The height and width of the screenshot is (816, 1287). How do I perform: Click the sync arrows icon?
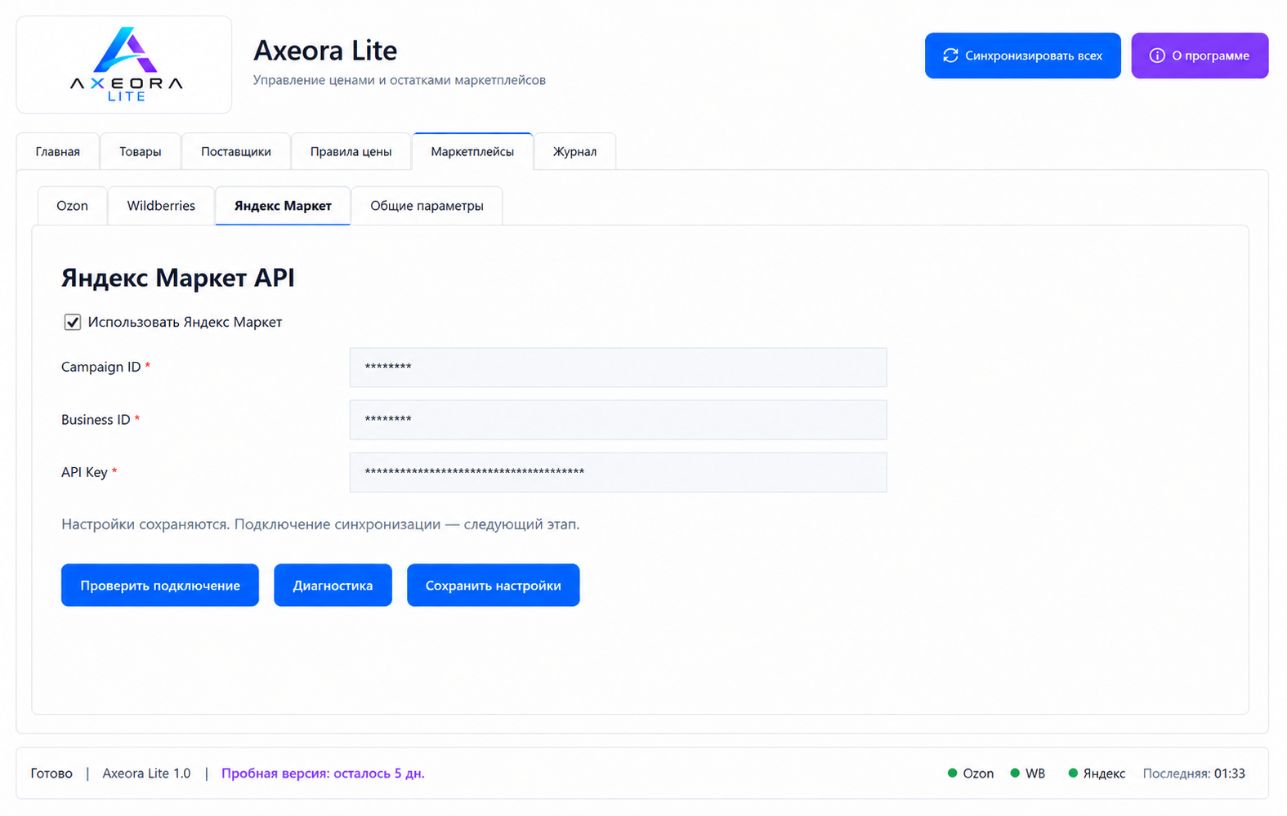point(950,56)
